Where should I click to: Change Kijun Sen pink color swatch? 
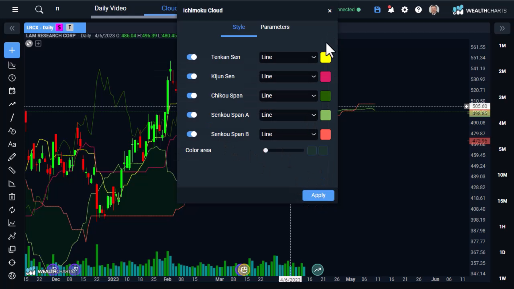[326, 77]
